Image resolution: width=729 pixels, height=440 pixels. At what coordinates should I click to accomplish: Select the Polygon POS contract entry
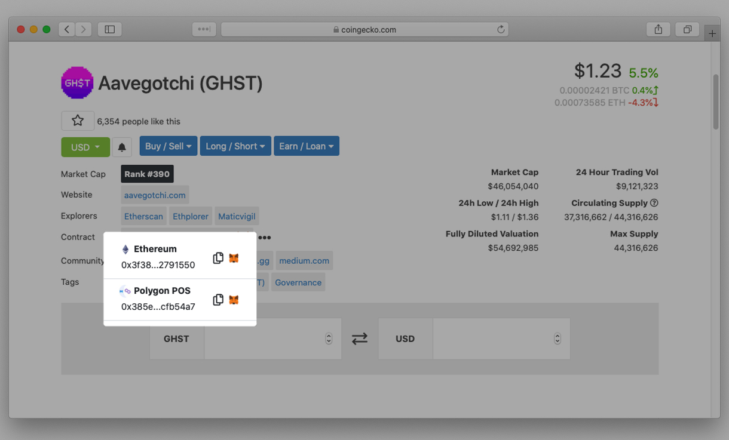coord(180,300)
